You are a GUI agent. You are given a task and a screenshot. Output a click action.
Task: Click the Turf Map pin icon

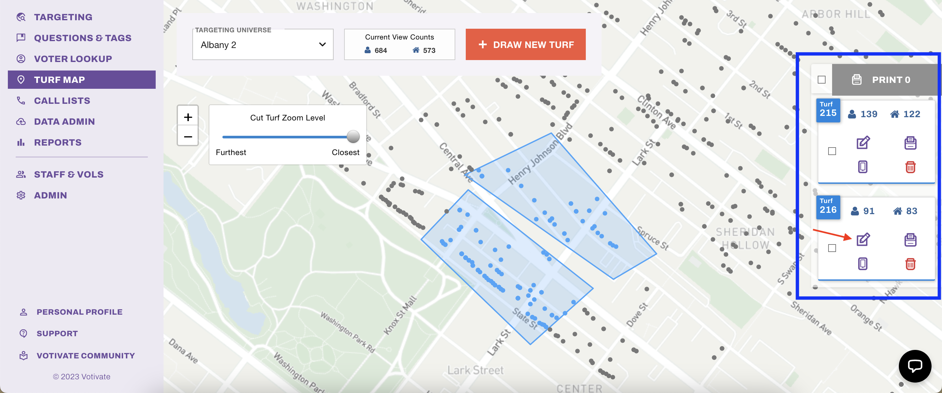[21, 80]
